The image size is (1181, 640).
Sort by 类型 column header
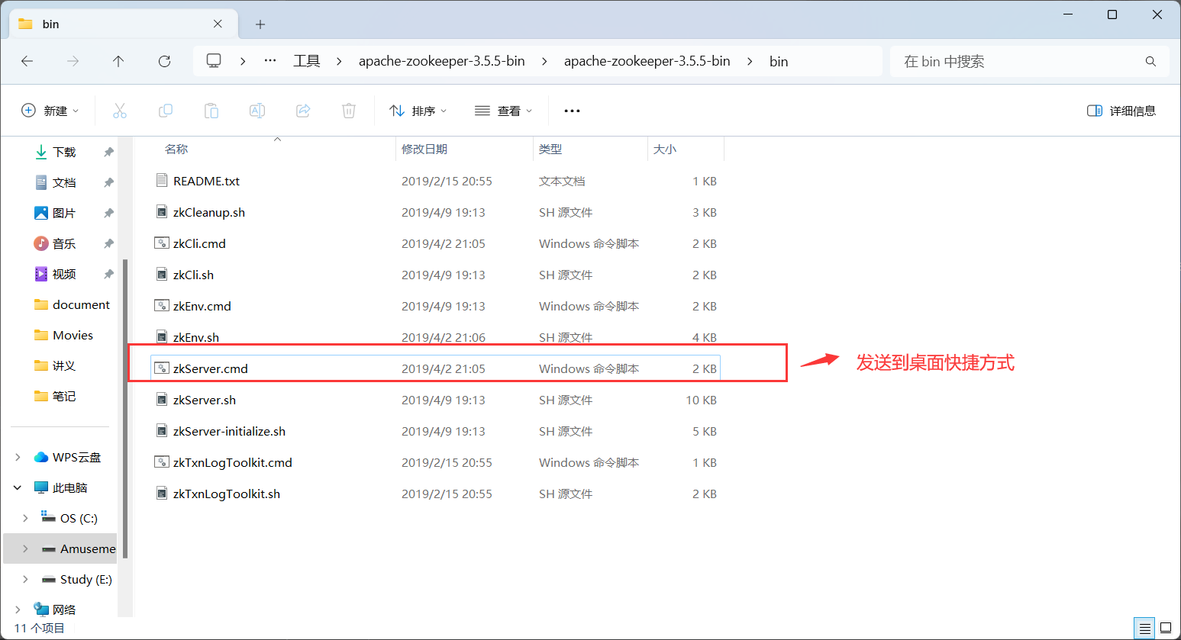click(550, 149)
